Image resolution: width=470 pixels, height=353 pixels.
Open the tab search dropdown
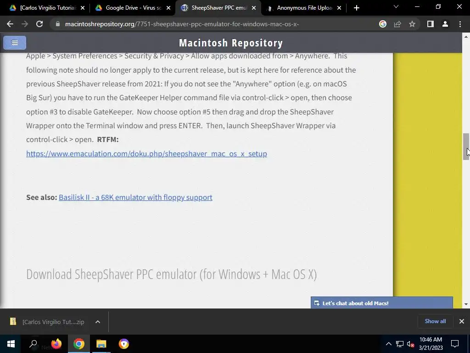tap(396, 6)
